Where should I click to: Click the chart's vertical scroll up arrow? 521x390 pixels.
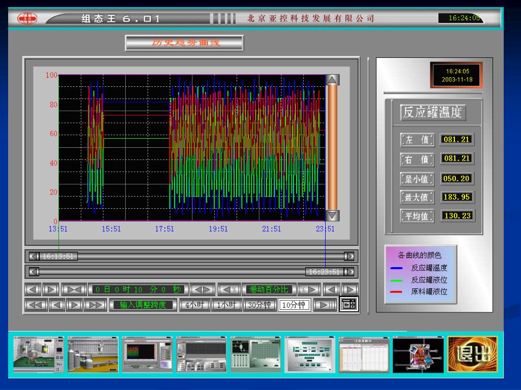[x=332, y=80]
